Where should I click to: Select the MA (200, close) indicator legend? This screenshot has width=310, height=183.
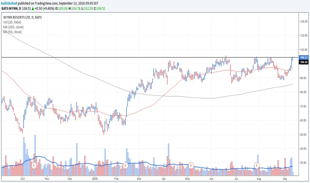coord(13,27)
